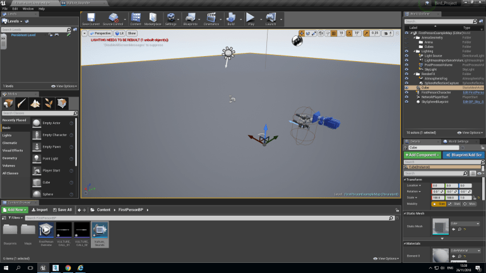Select rotate gizmo mode in viewport
Viewport: 486px width, 273px height.
[x=308, y=33]
